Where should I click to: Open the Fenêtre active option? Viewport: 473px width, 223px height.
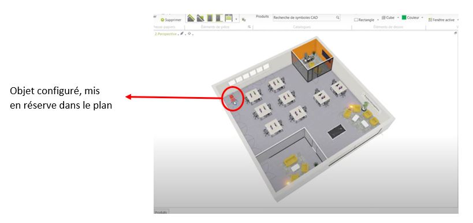(441, 20)
